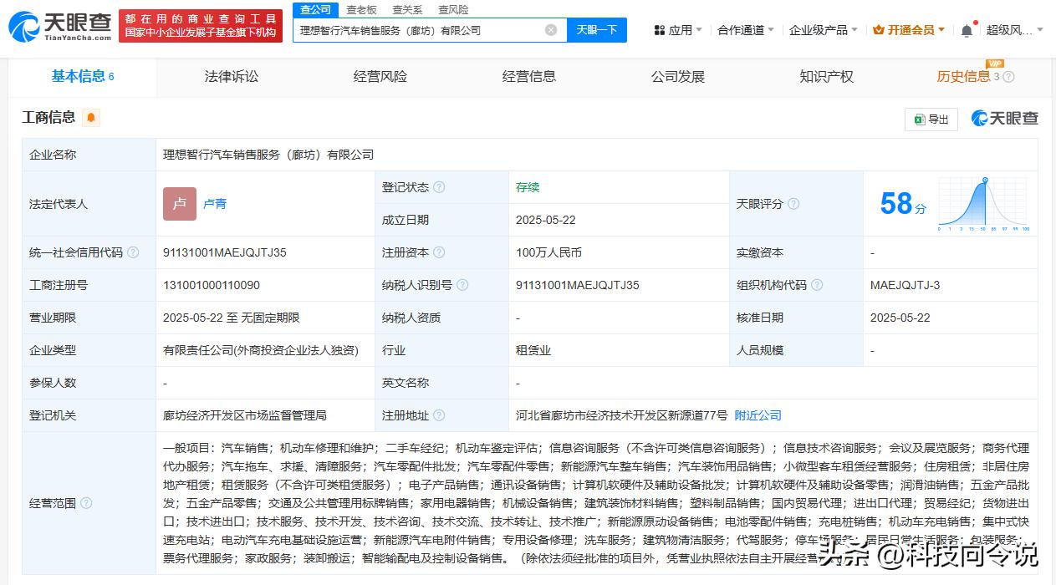Click help icon next to 经营范围

pyautogui.click(x=86, y=503)
